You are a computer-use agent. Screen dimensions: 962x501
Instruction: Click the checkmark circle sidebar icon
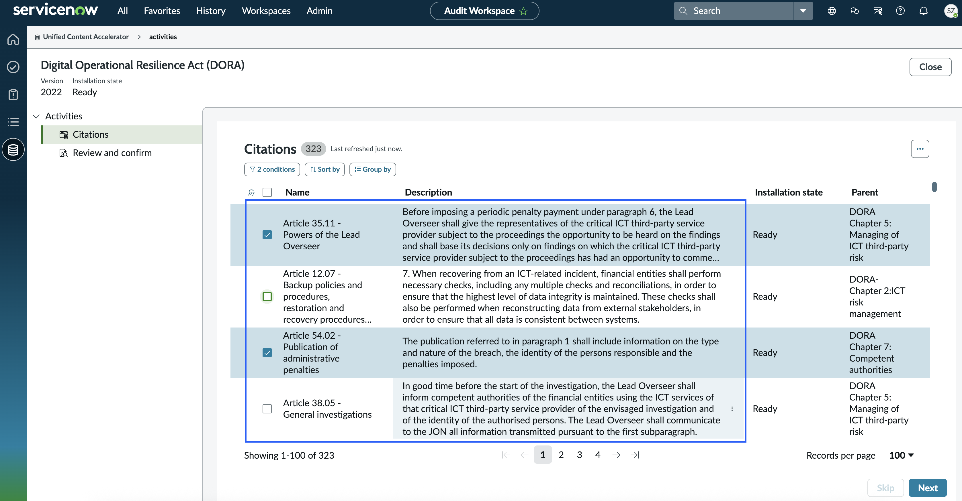click(x=13, y=67)
